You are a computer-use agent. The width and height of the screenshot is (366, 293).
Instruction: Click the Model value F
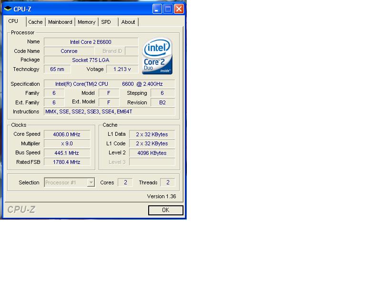pos(109,93)
